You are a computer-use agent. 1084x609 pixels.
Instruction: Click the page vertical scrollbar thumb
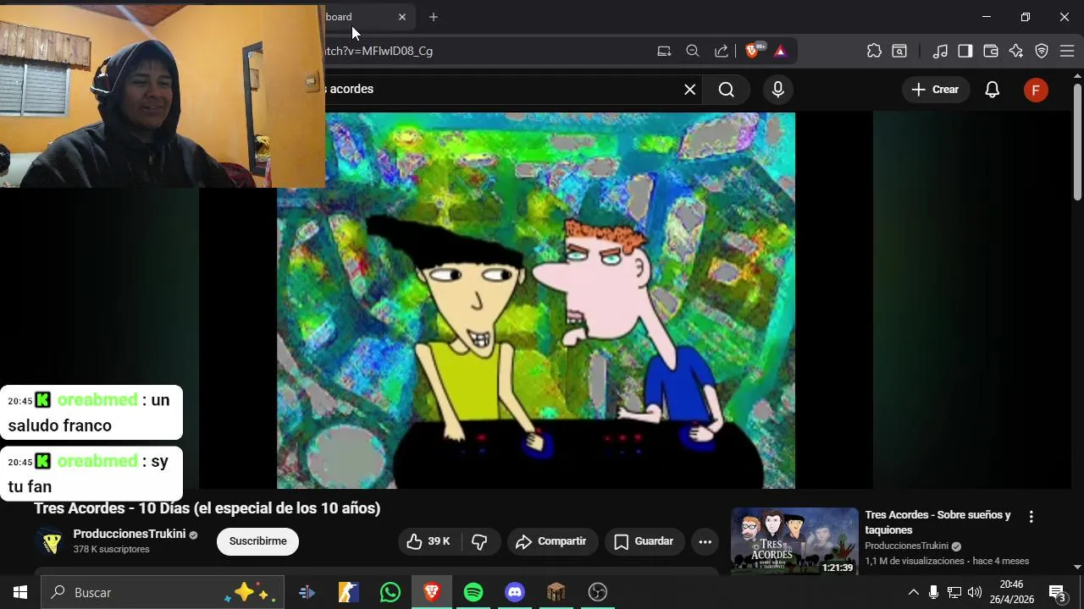point(1077,144)
